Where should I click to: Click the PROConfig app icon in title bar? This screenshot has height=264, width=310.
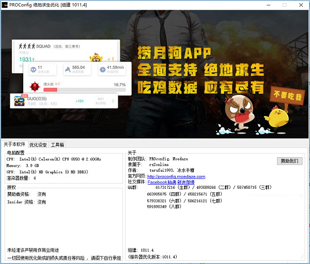[x=5, y=5]
